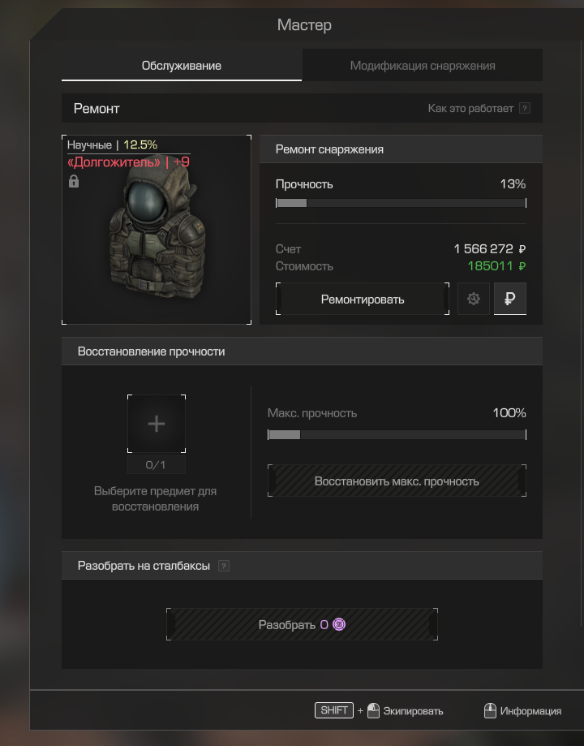Open the Как это работает help link
The height and width of the screenshot is (746, 584).
click(470, 109)
